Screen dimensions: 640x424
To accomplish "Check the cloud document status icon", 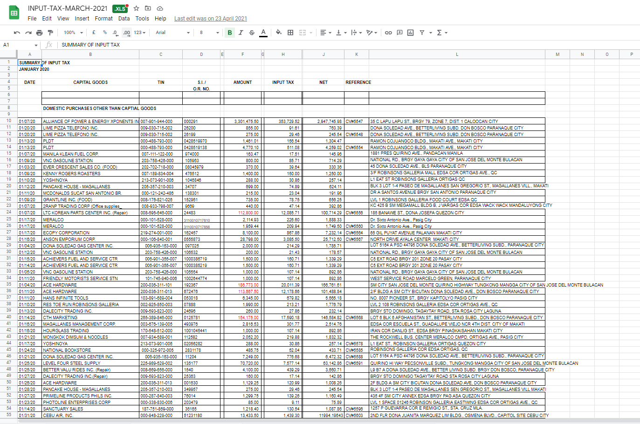I will pos(160,8).
